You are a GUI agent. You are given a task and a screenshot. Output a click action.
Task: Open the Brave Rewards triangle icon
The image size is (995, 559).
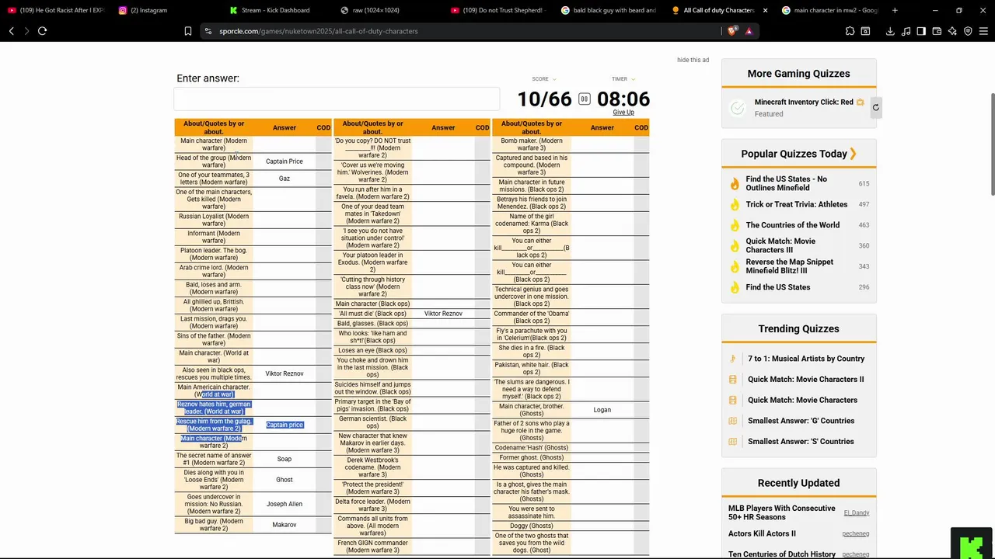tap(749, 31)
